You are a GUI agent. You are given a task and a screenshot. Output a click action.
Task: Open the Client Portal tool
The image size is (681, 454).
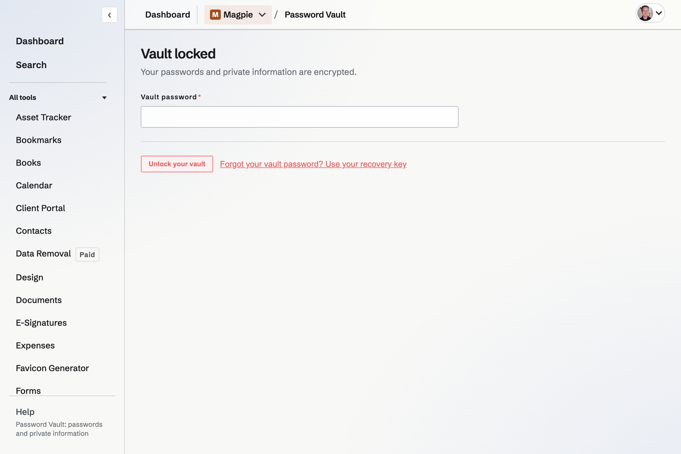(40, 208)
